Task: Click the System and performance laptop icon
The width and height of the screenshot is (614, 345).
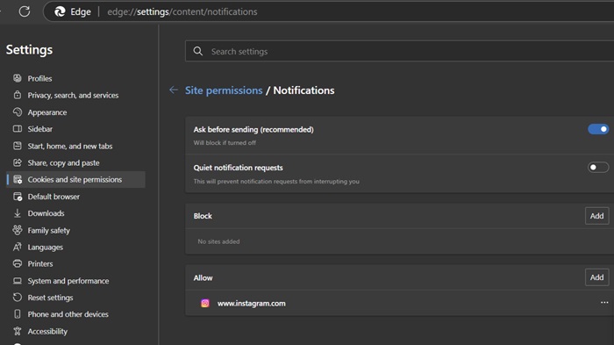Action: 18,281
